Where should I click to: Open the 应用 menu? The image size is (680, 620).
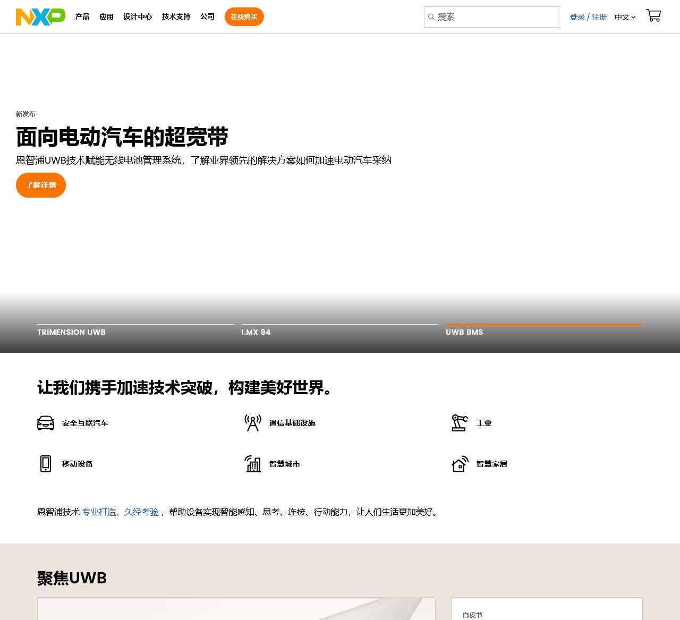[x=106, y=17]
